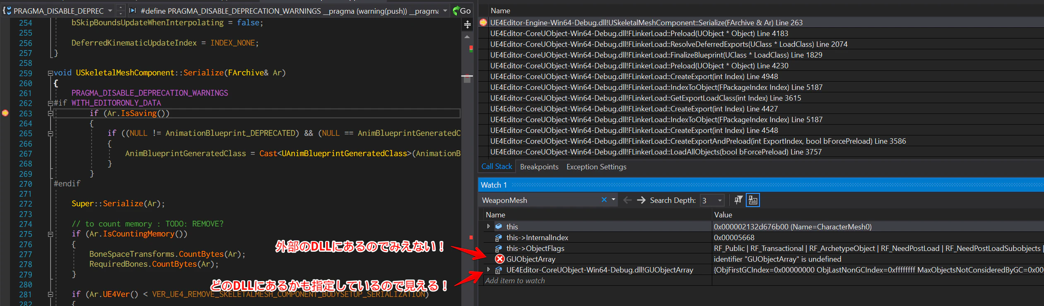The image size is (1044, 306).
Task: Switch to the Breakpoints tab
Action: [x=539, y=167]
